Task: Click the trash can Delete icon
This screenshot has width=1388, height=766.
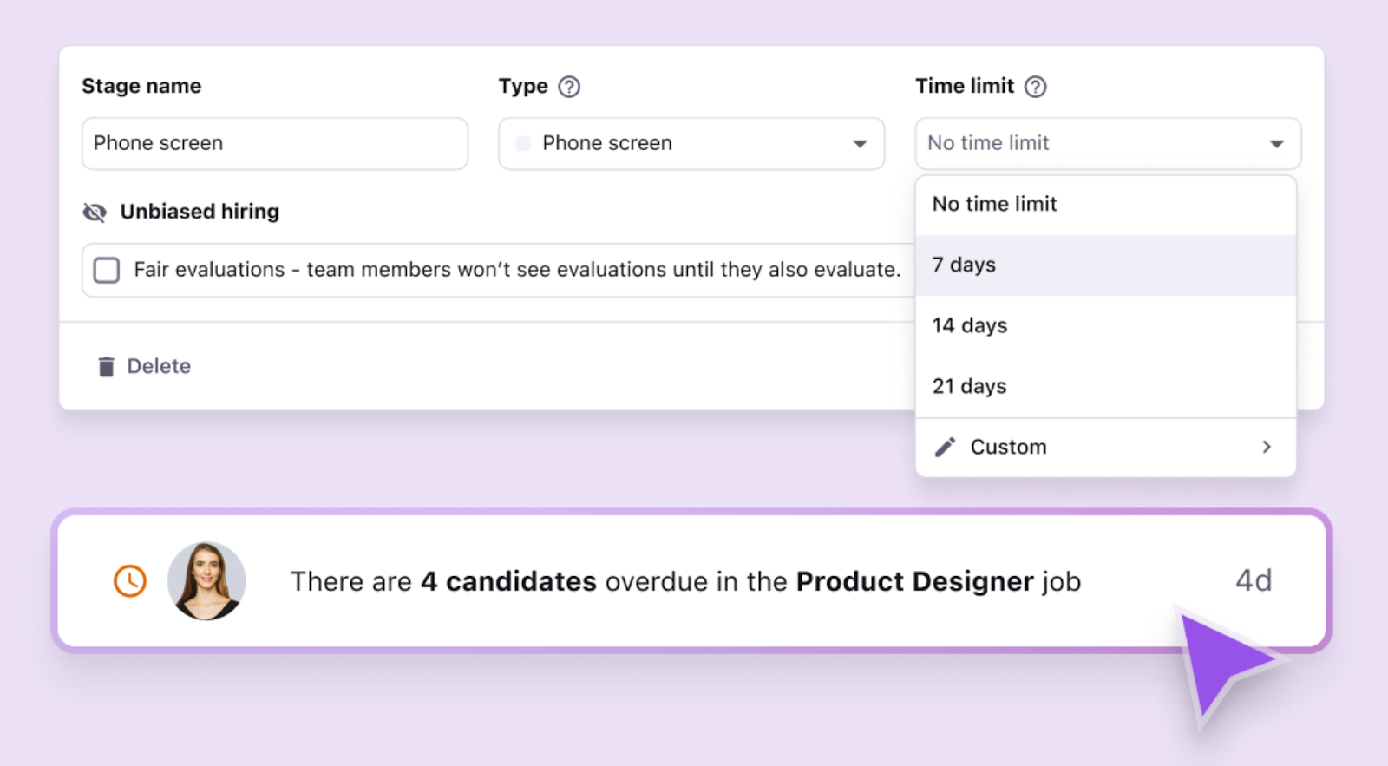Action: 106,367
